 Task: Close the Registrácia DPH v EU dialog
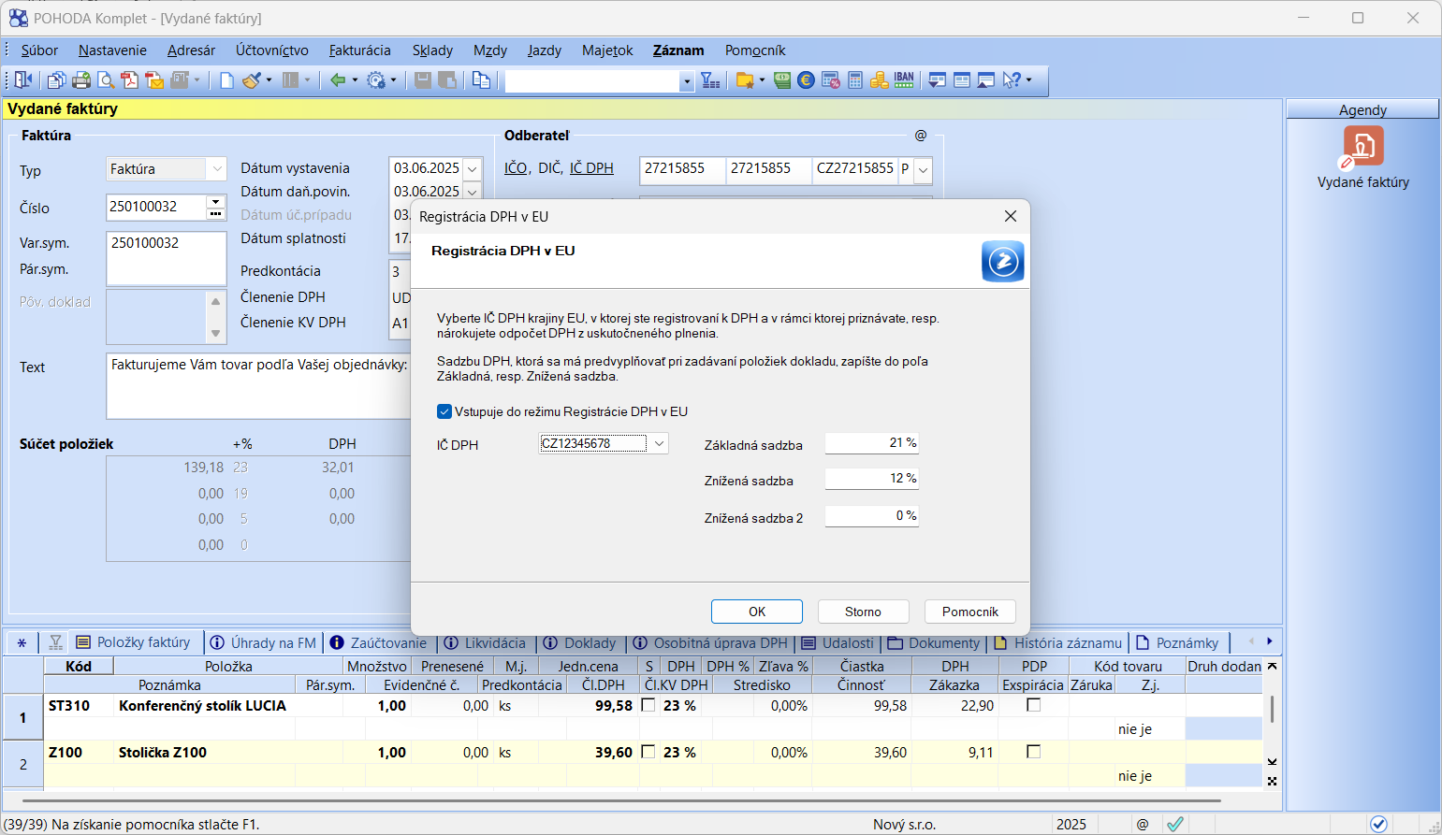[x=1011, y=216]
